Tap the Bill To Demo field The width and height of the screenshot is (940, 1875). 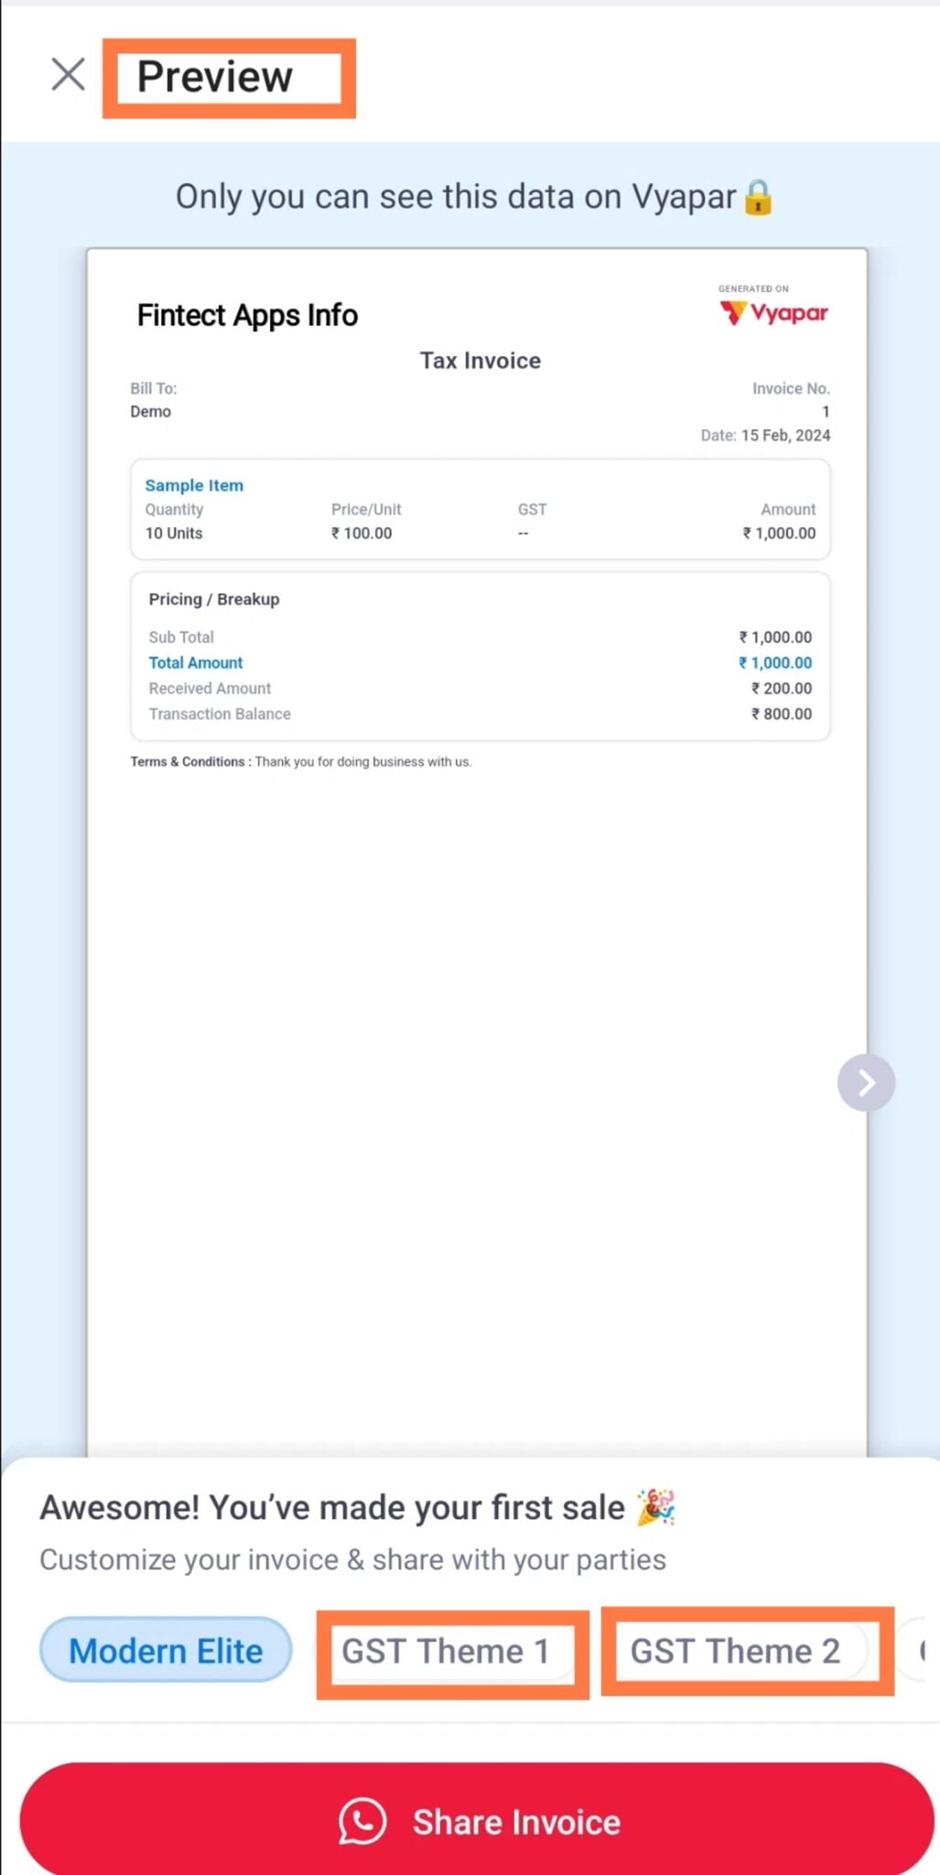pyautogui.click(x=151, y=411)
